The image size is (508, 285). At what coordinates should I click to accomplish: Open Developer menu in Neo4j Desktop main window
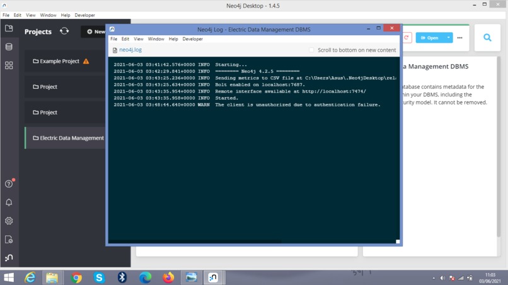pos(84,15)
